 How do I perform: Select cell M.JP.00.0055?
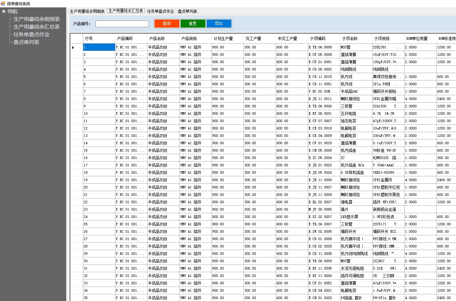point(324,210)
